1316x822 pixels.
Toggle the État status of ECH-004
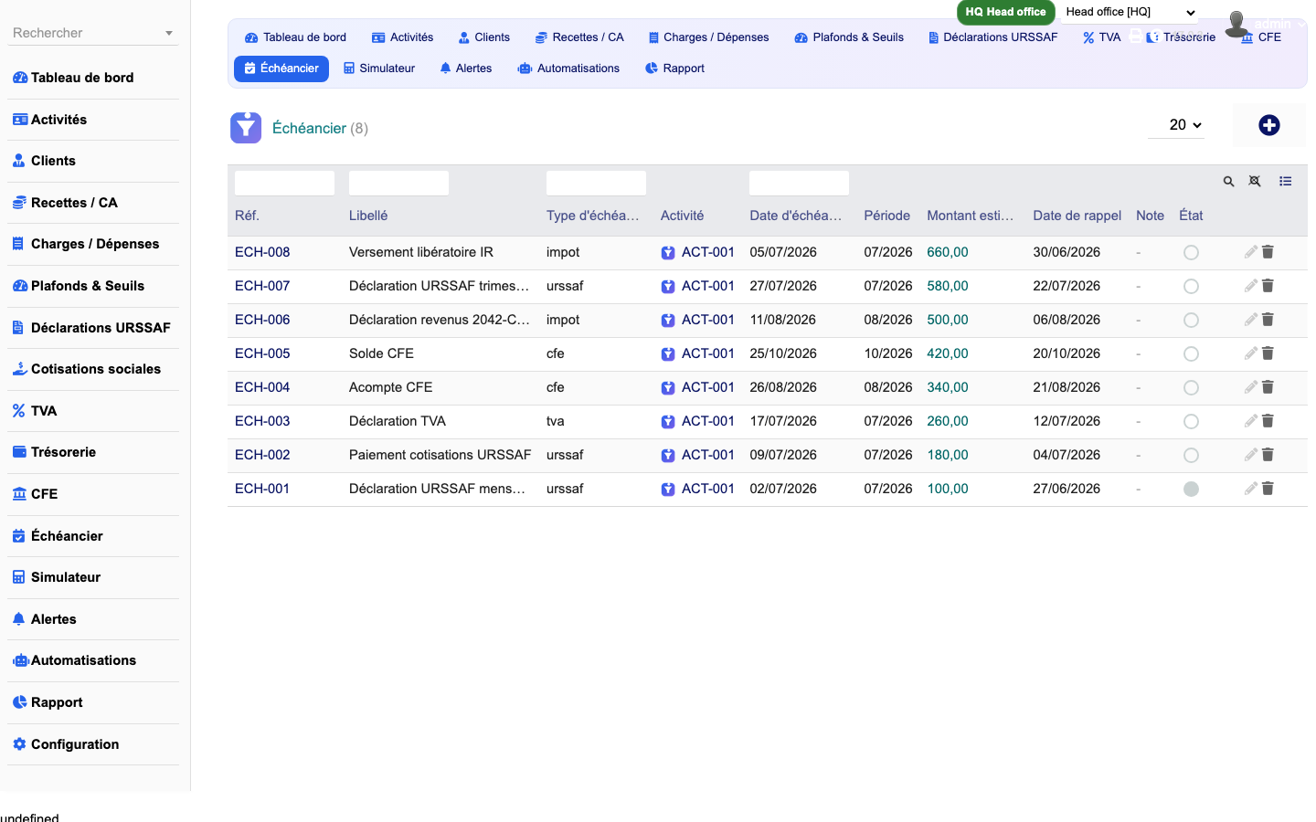click(1191, 388)
